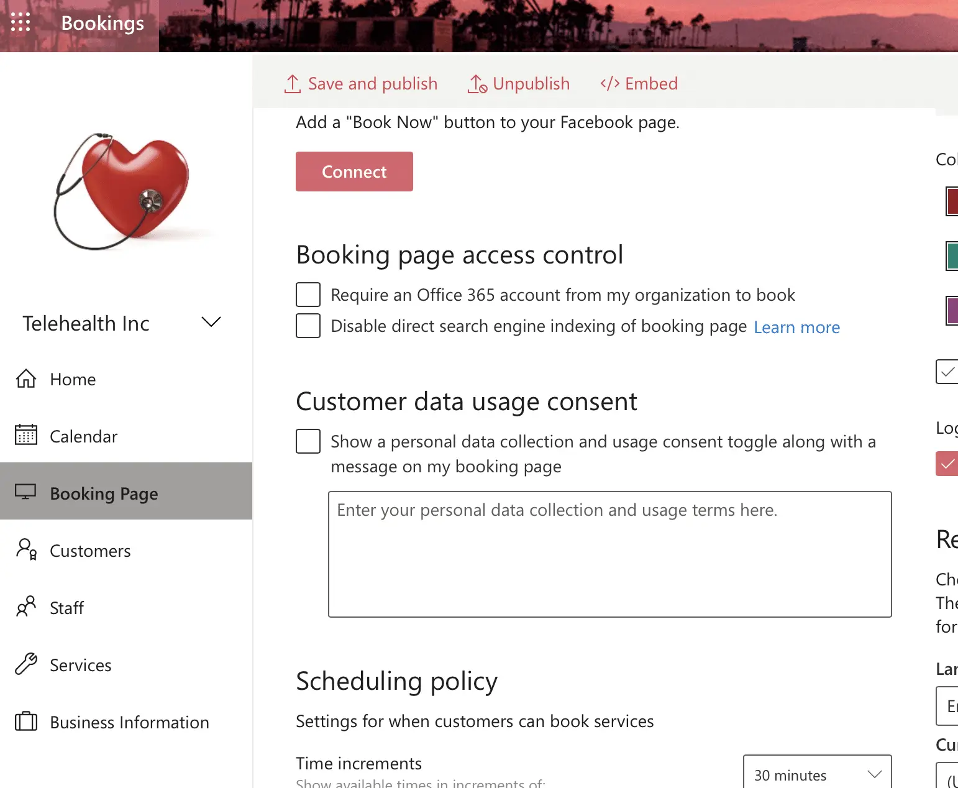Click Save and publish
This screenshot has height=788, width=958.
pyautogui.click(x=360, y=84)
